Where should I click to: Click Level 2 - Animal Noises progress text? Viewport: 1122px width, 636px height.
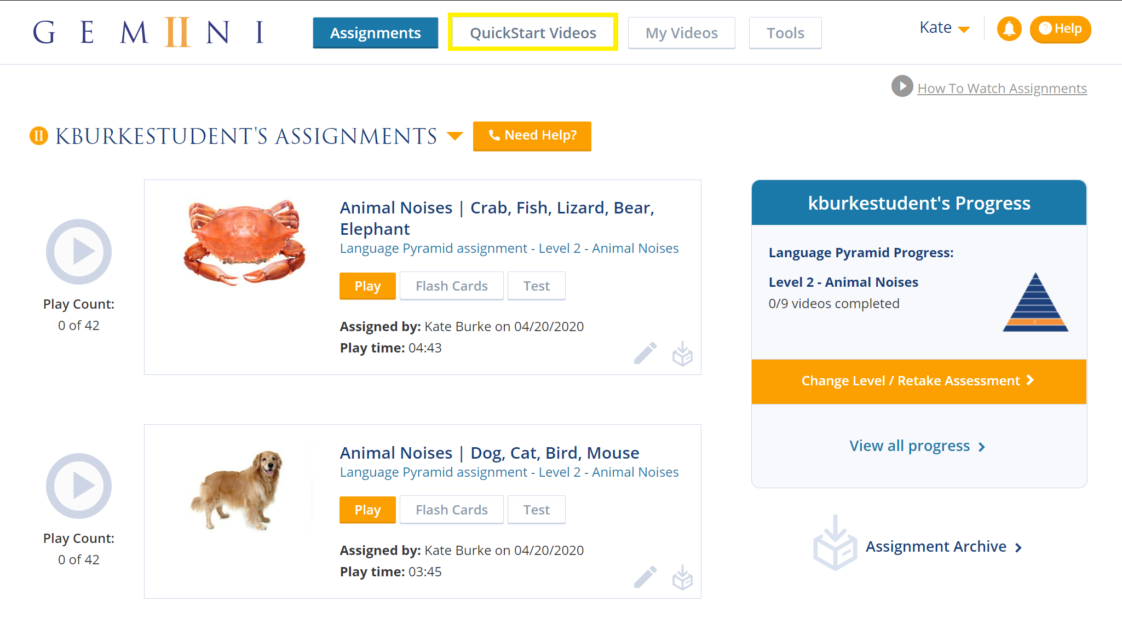click(843, 282)
